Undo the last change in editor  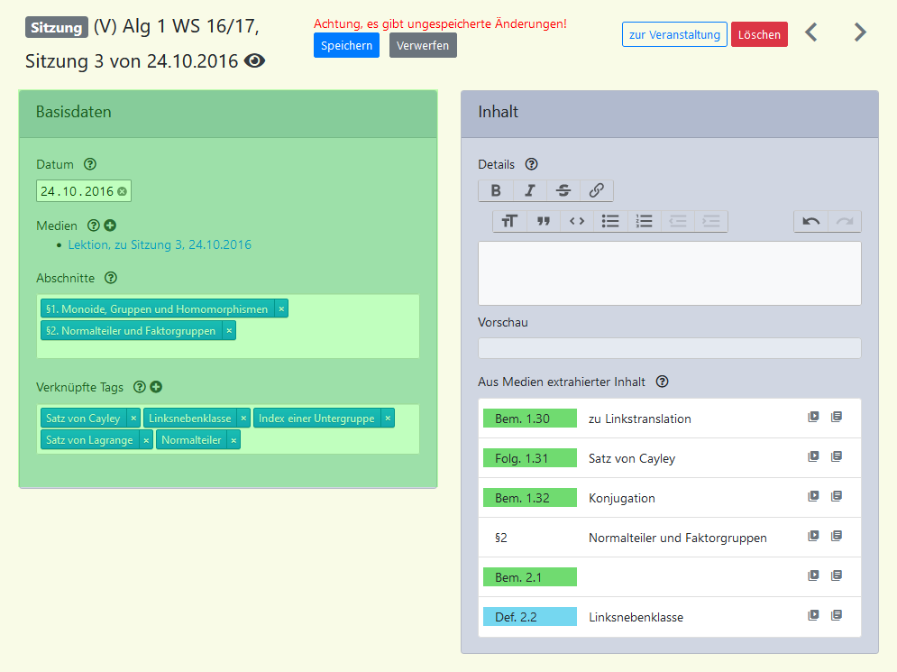[810, 221]
